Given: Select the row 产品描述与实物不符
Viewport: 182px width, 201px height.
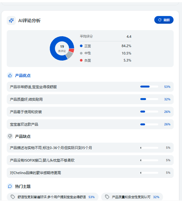Looking at the screenshot, I should click(90, 148).
